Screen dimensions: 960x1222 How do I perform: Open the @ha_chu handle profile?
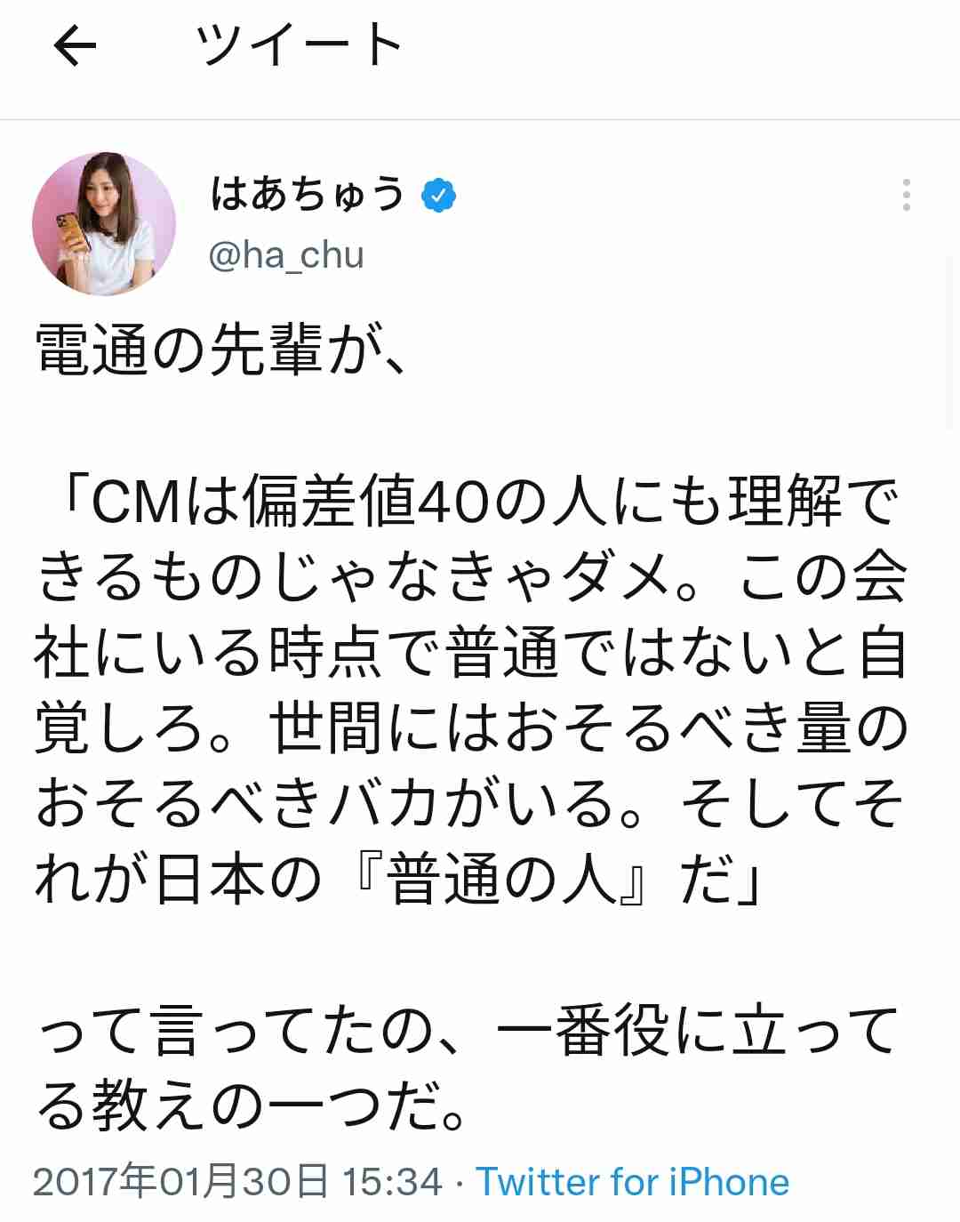coord(286,255)
